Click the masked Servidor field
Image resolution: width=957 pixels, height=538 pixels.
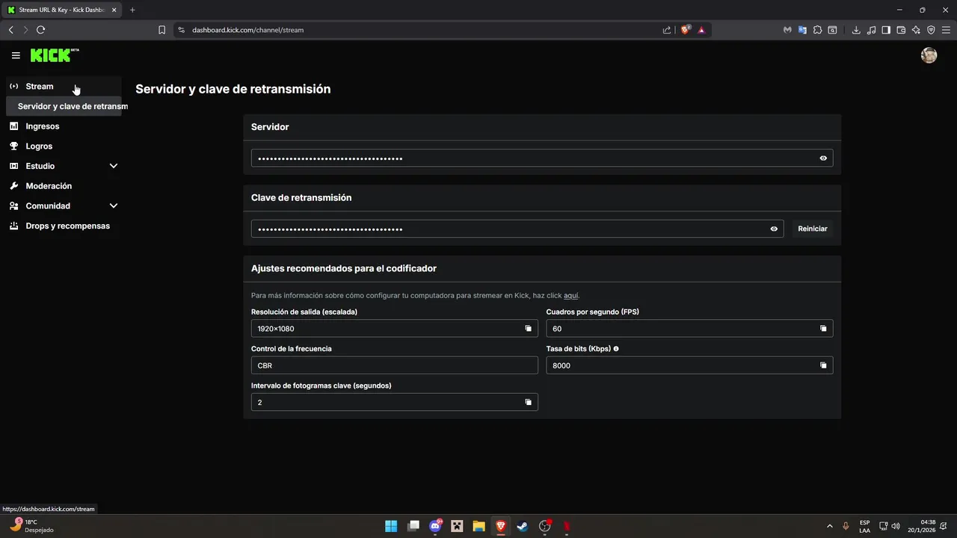coord(542,158)
